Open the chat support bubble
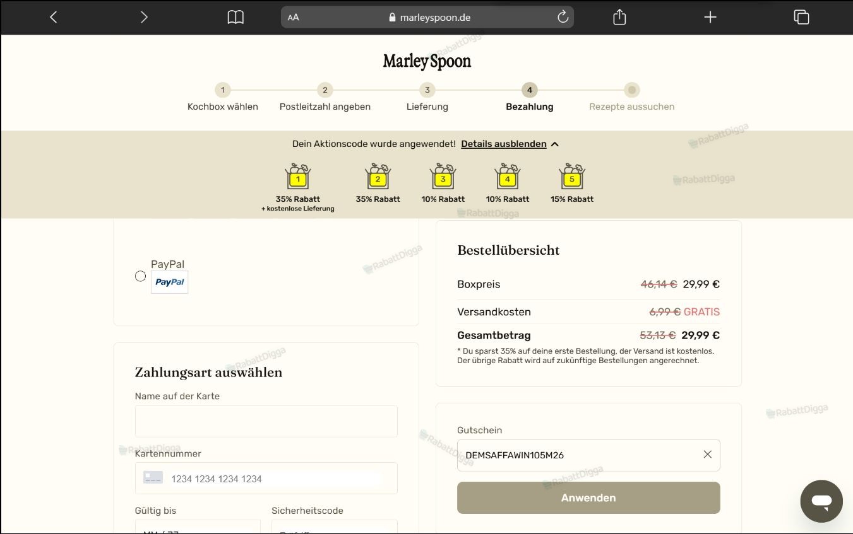The height and width of the screenshot is (534, 853). (x=821, y=501)
